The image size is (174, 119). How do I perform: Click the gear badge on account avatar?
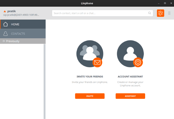point(138,62)
